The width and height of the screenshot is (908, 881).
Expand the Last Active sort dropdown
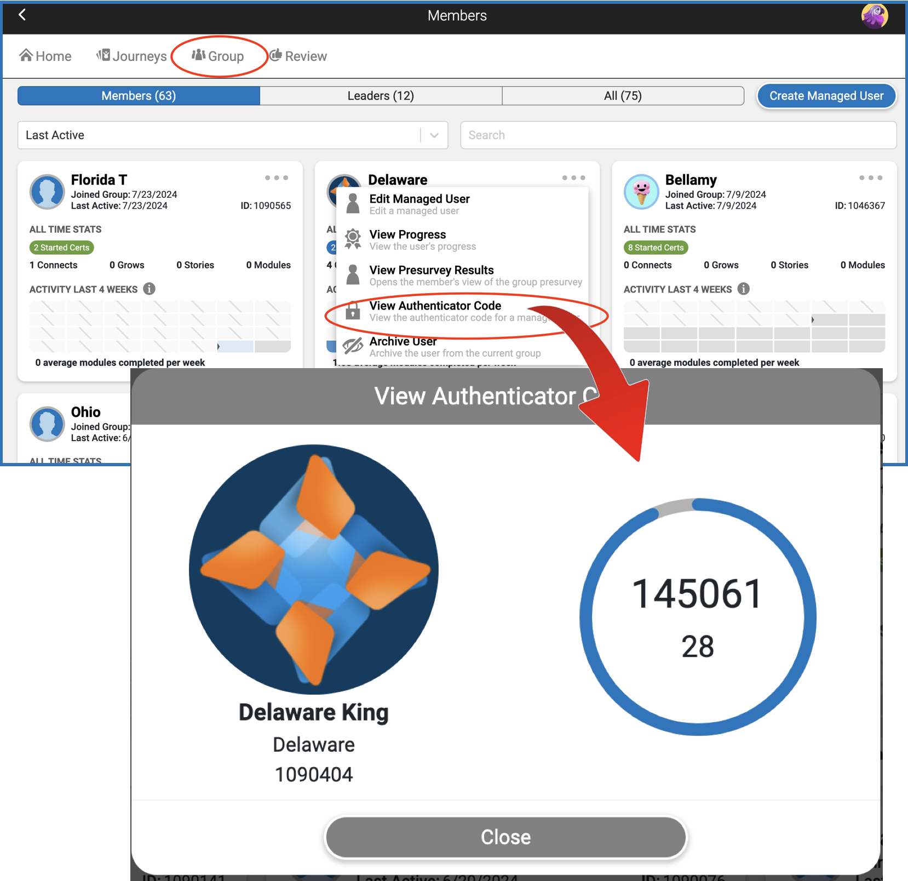[434, 135]
